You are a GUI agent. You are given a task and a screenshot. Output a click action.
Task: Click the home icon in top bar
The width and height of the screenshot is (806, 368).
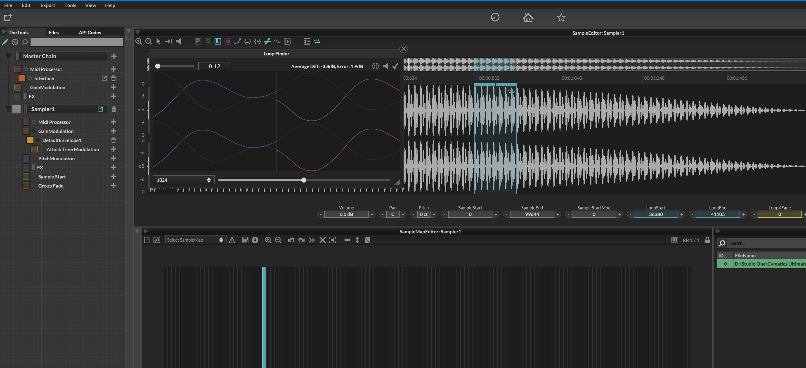pyautogui.click(x=528, y=17)
